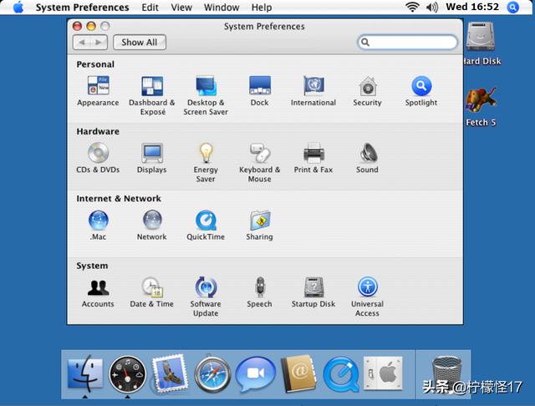
Task: Open Desktop & Screen Saver preferences
Action: (x=206, y=86)
